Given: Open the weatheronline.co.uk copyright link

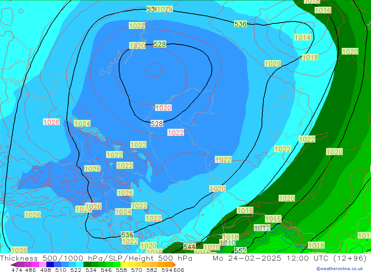Looking at the screenshot, I should pos(340,269).
